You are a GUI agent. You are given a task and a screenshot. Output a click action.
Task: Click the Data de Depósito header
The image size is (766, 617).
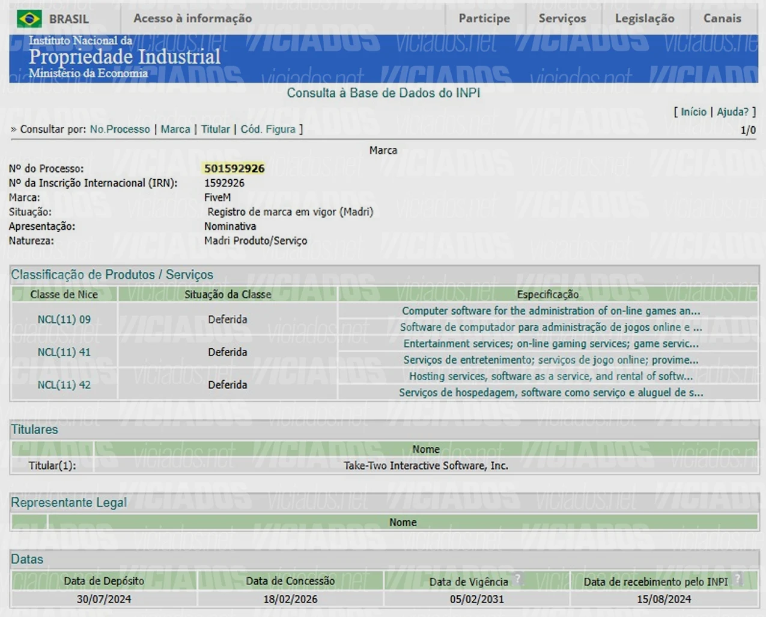104,581
